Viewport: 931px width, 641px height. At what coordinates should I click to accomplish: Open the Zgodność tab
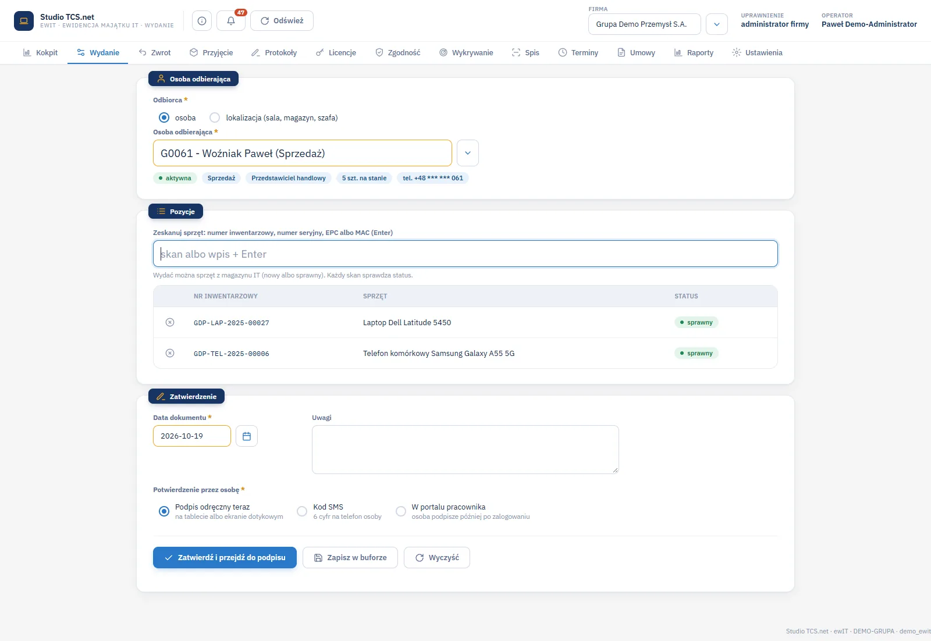click(x=398, y=52)
